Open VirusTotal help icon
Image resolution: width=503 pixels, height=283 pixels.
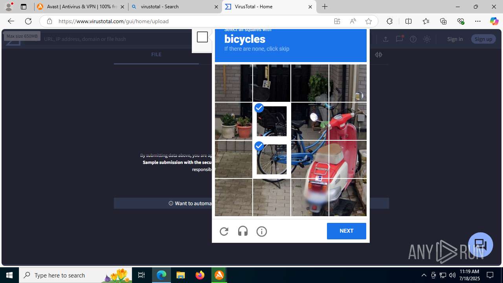(x=413, y=39)
